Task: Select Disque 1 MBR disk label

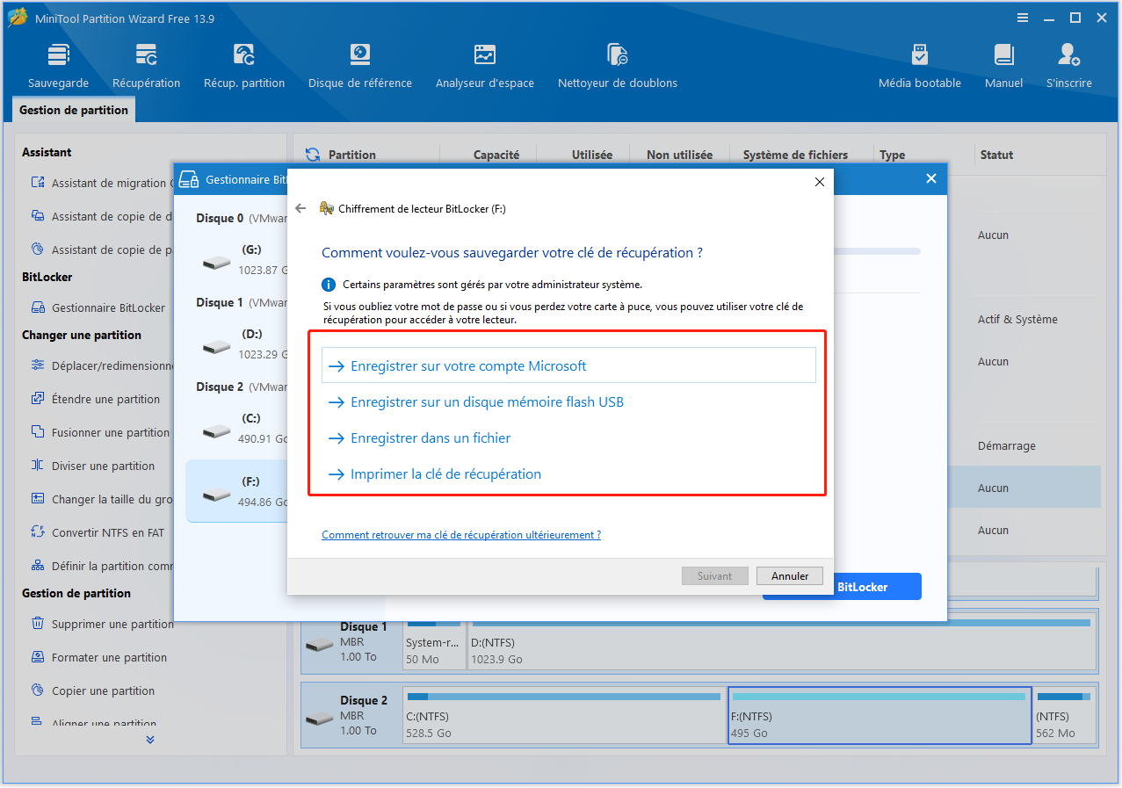Action: [x=351, y=641]
